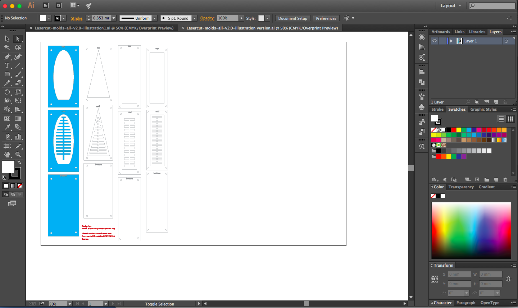Image resolution: width=518 pixels, height=308 pixels.
Task: Enable Draw Behind mode
Action: coord(13,194)
